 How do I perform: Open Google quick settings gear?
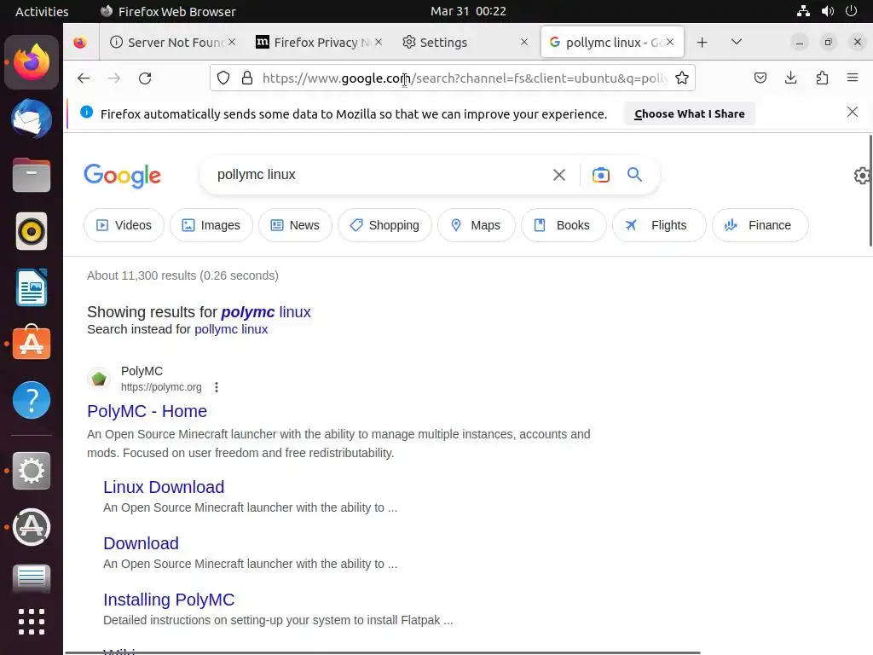click(862, 176)
